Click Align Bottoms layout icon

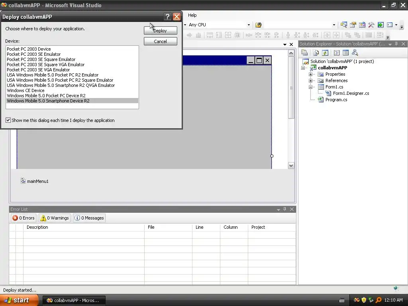198,35
